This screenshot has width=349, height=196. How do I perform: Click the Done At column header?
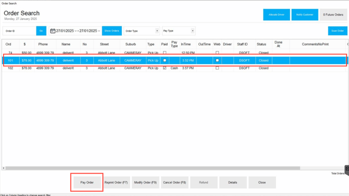click(279, 44)
